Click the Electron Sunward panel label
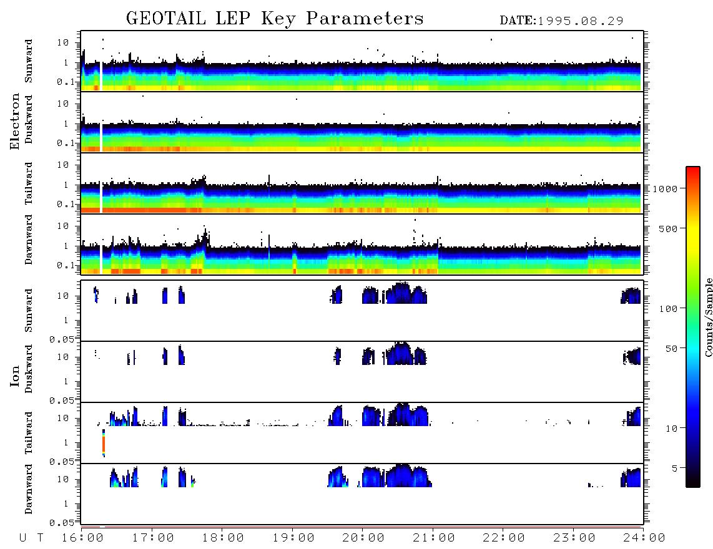Screen dimensions: 713x549 29,61
